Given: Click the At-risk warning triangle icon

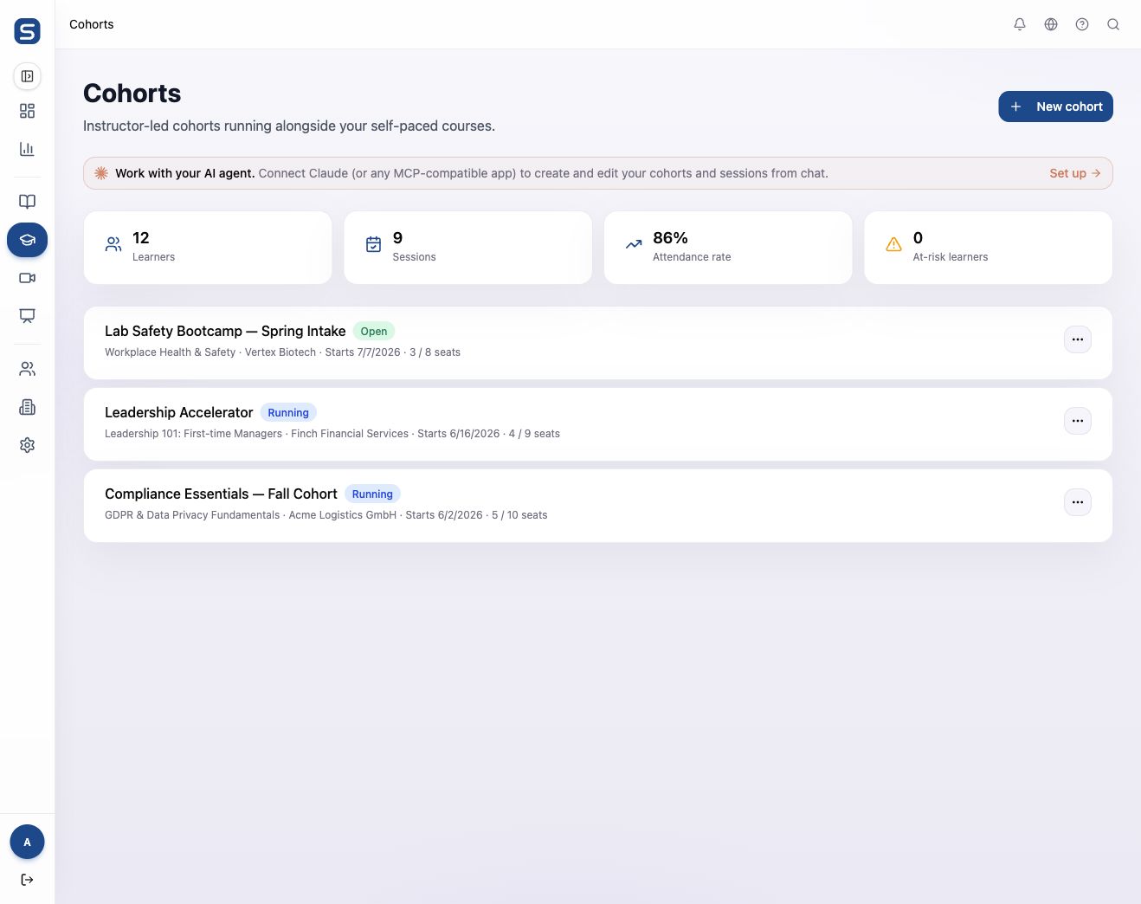Looking at the screenshot, I should coord(893,245).
